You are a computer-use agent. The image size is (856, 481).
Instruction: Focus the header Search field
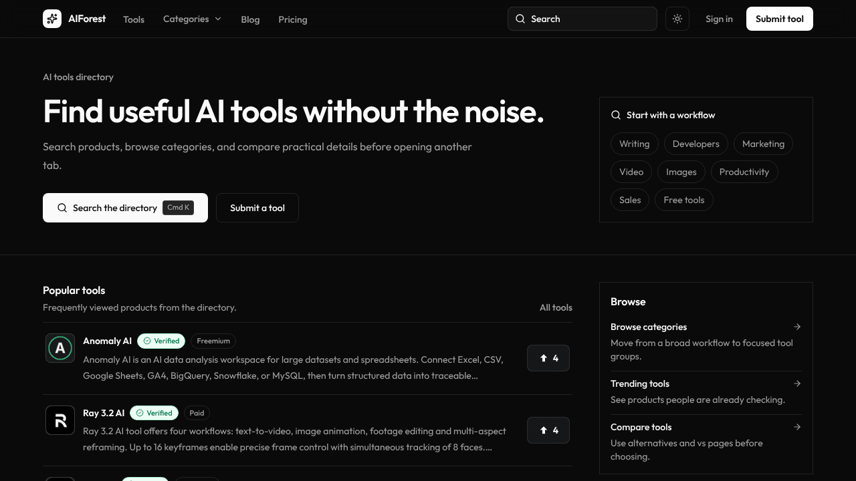(582, 19)
